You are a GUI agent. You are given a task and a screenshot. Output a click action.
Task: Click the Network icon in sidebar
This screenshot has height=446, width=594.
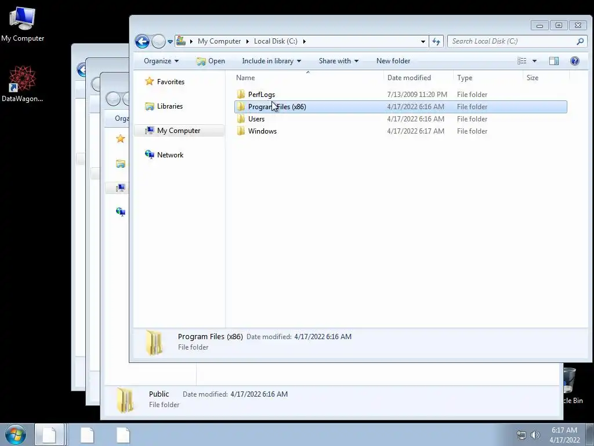[x=150, y=154]
